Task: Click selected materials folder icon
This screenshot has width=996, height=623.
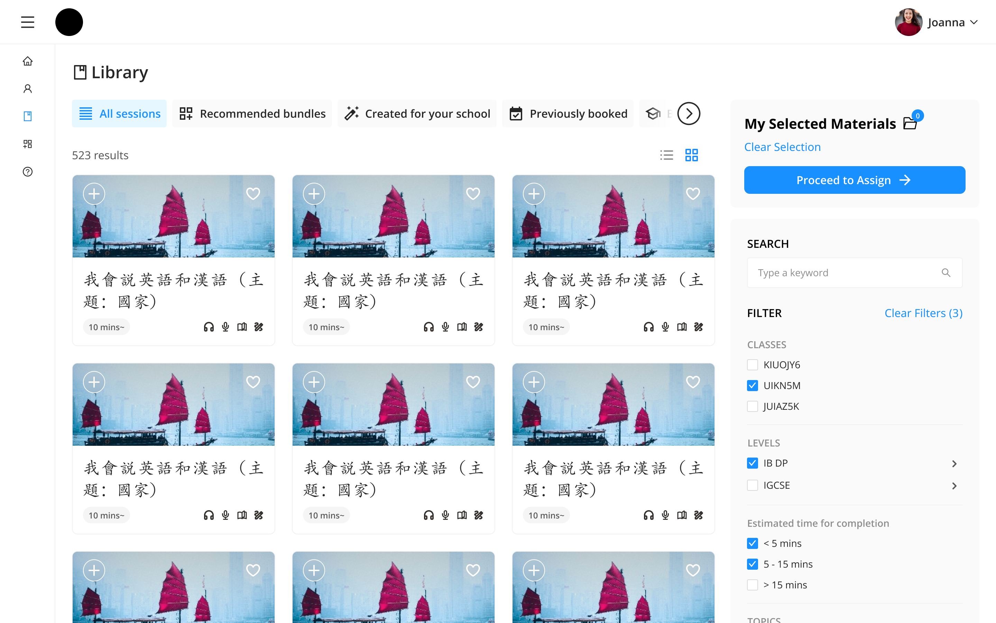Action: click(910, 123)
